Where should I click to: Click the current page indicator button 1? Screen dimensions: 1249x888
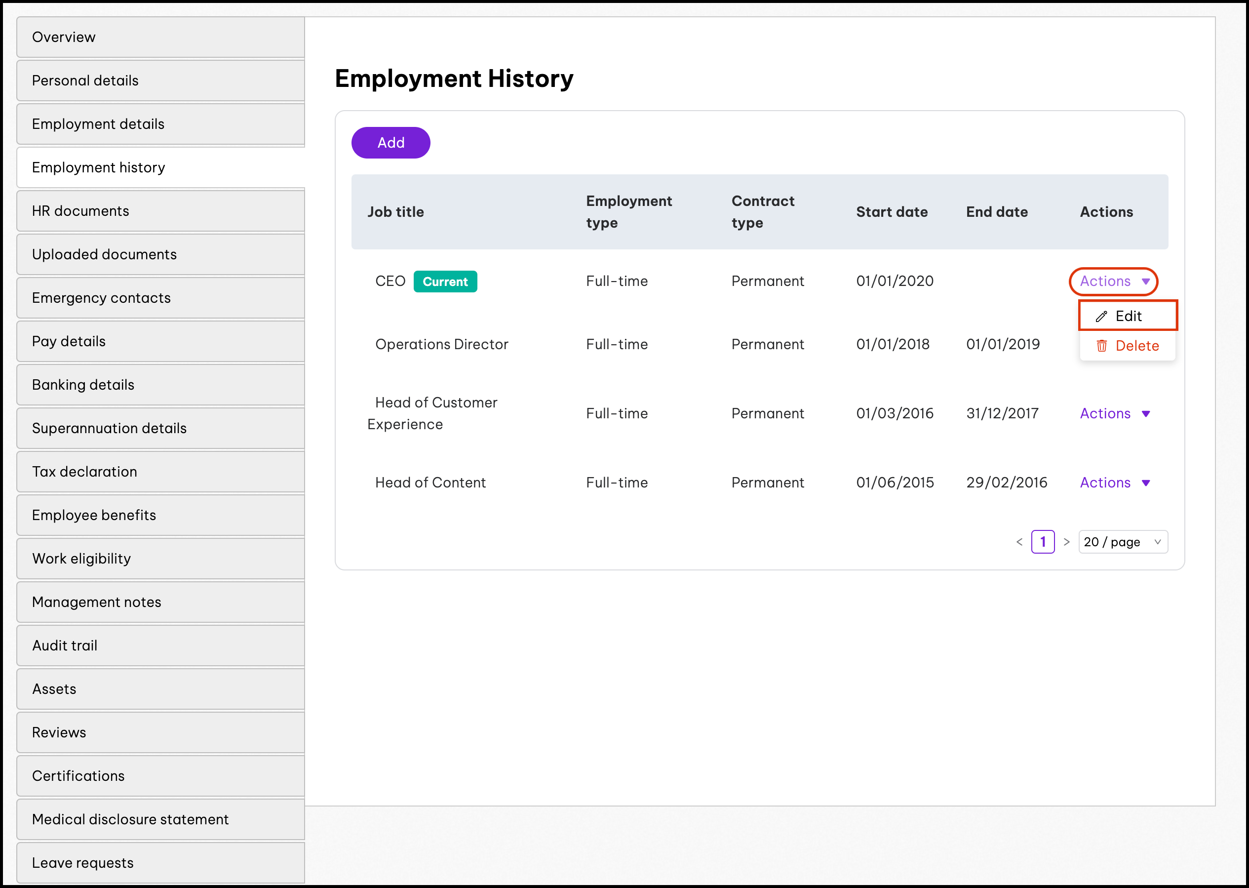[1044, 542]
